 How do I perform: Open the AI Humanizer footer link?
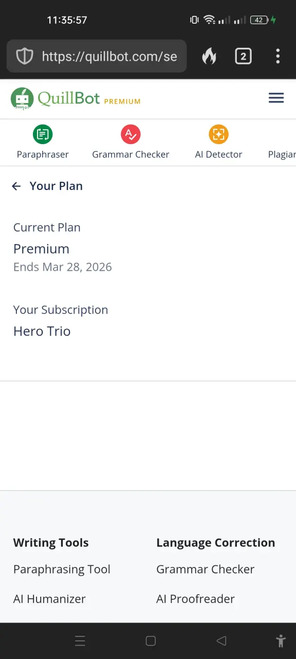pos(49,599)
